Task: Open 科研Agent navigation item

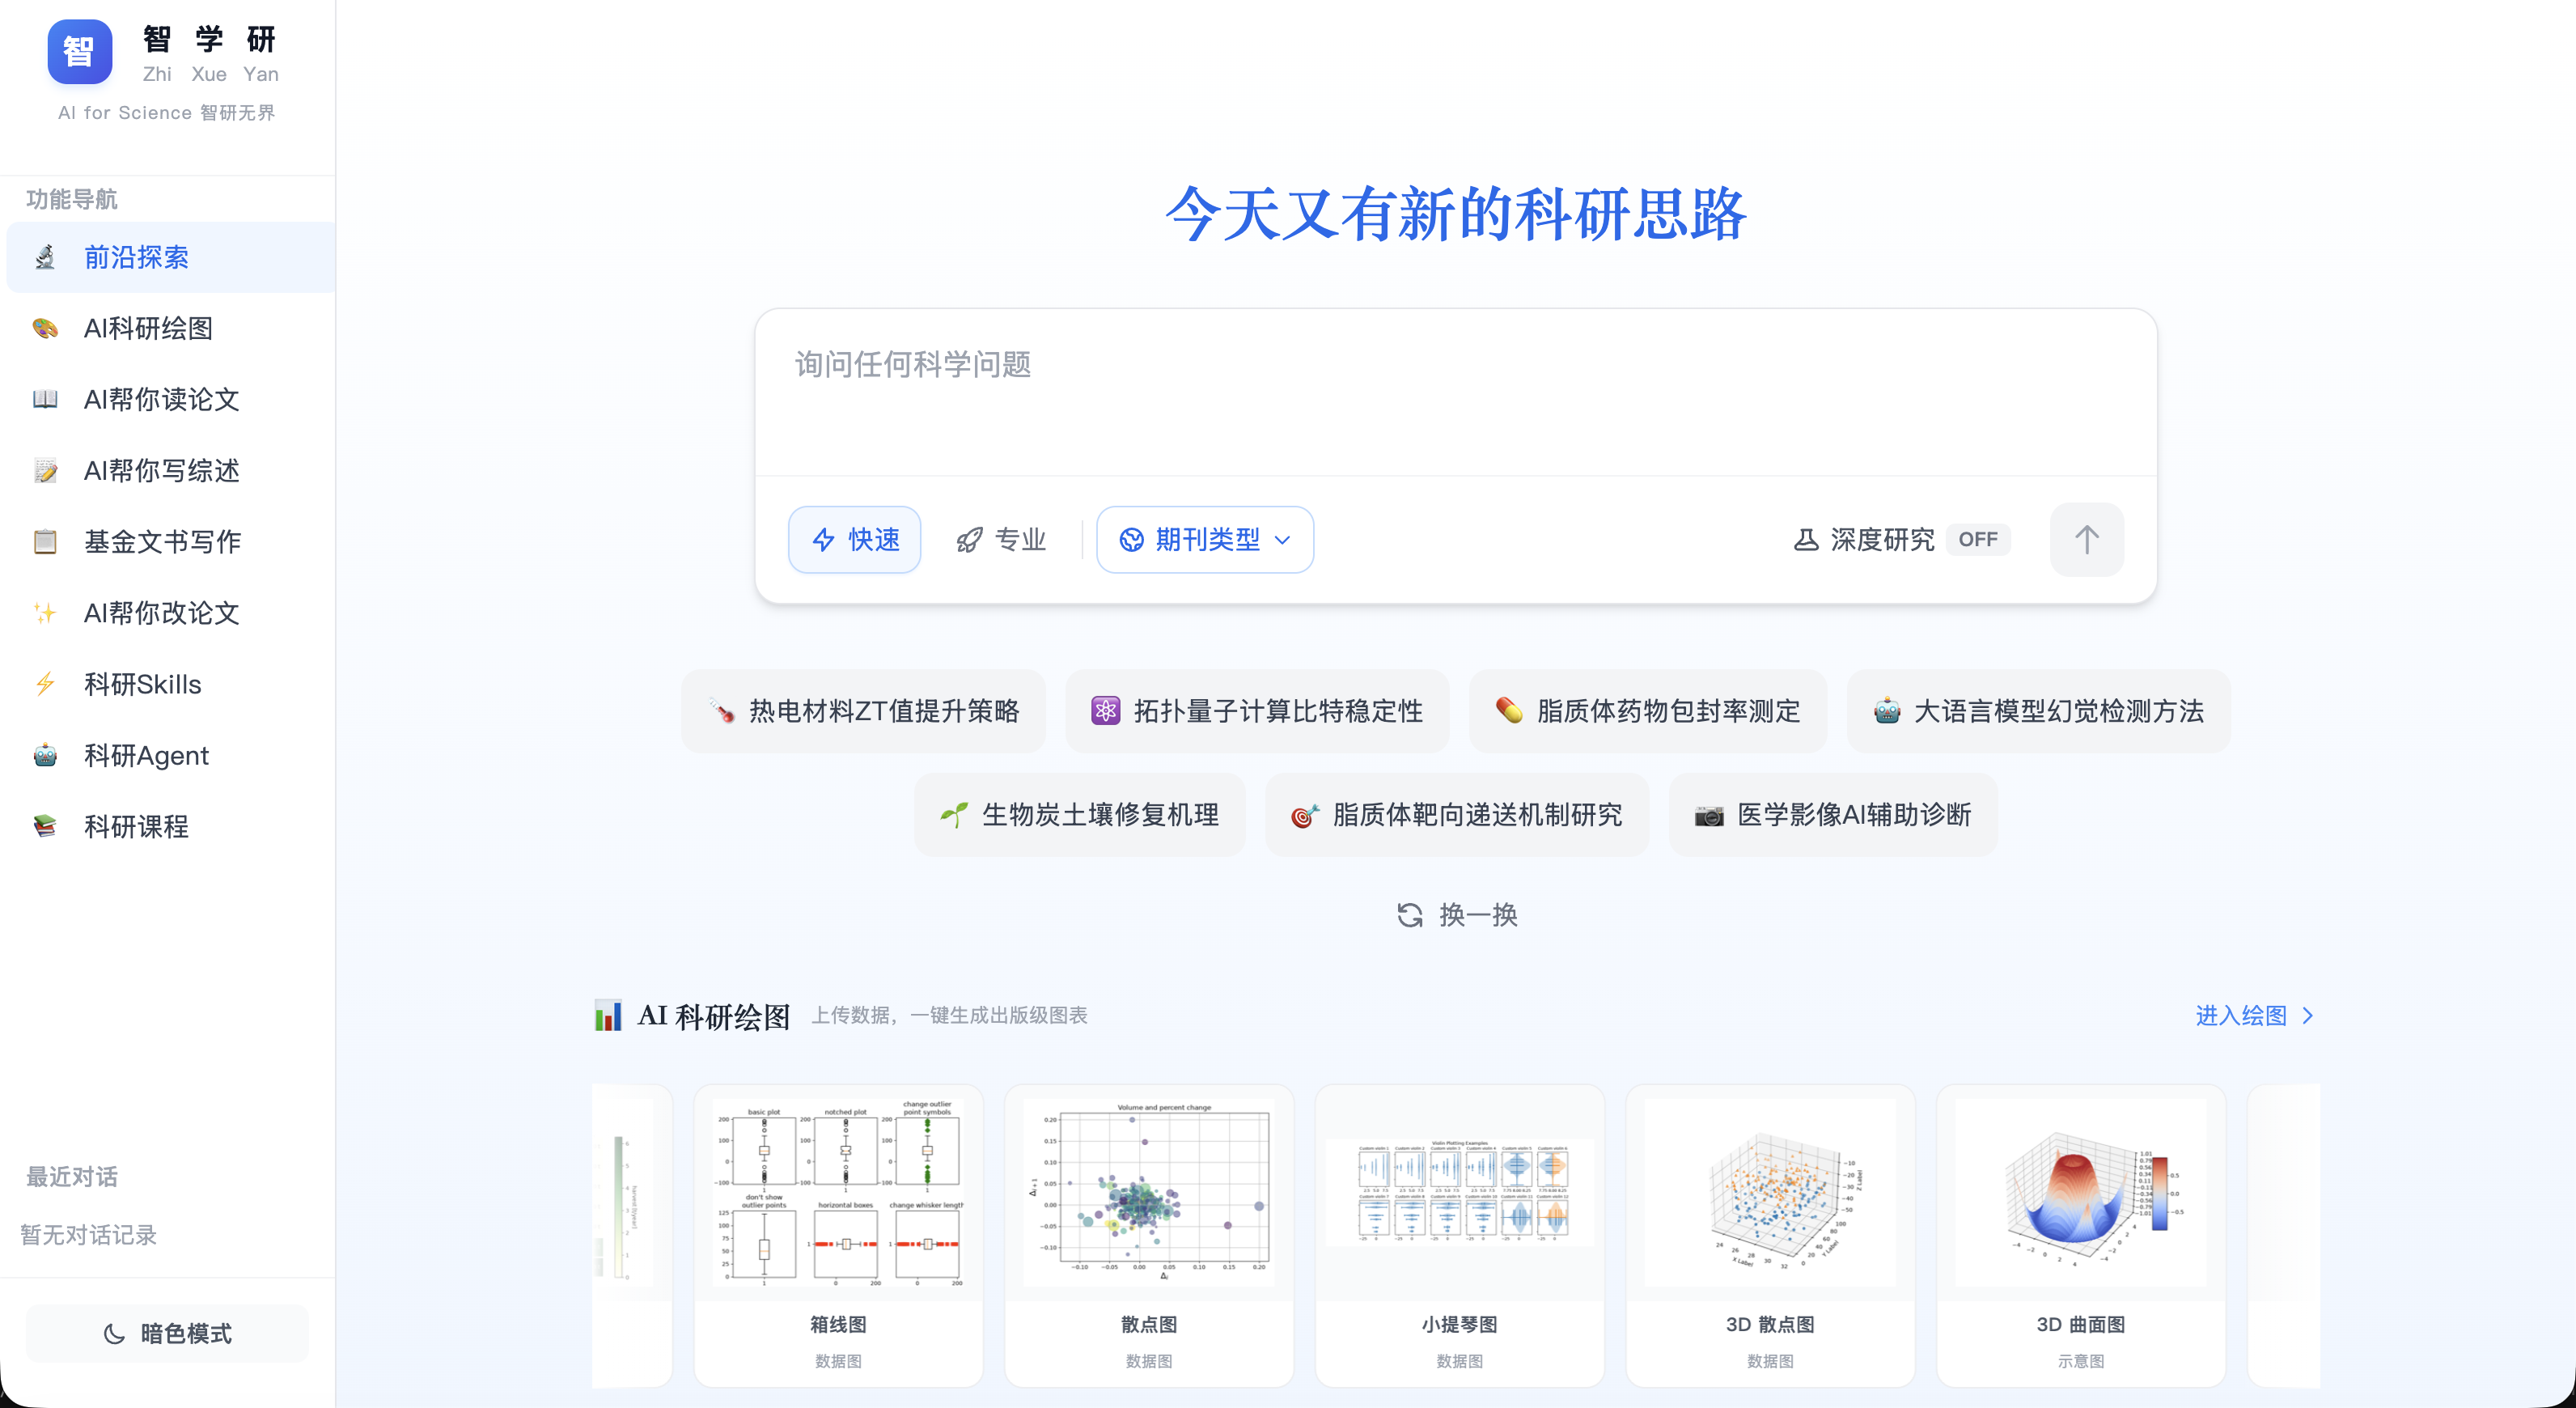Action: click(170, 756)
